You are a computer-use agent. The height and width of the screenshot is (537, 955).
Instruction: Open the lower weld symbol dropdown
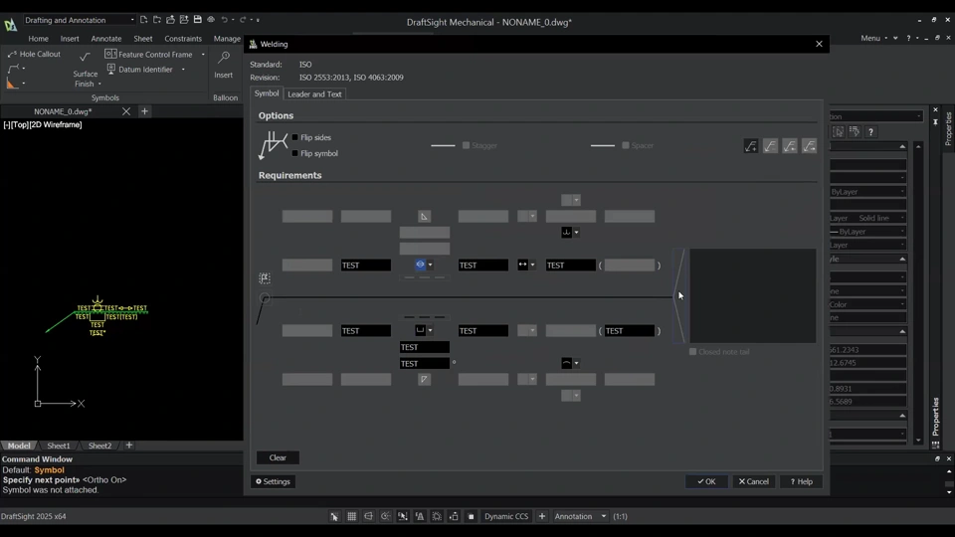point(430,331)
